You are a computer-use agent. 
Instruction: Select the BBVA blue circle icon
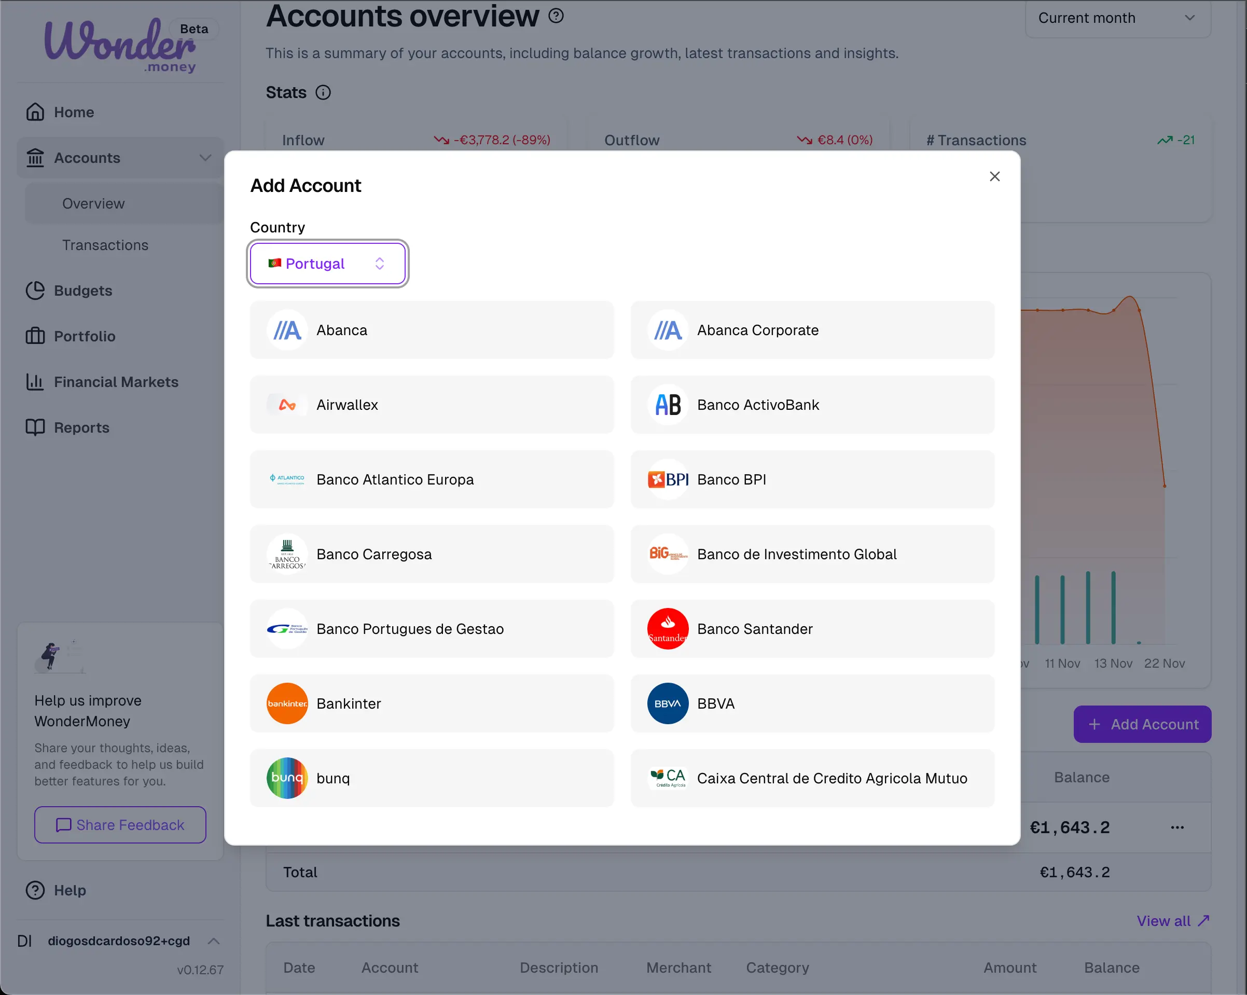[668, 703]
